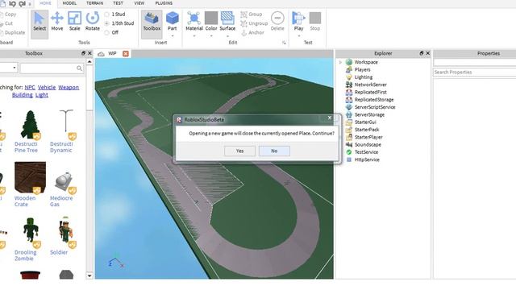
Task: Expand the Workspace tree node
Action: pyautogui.click(x=340, y=62)
